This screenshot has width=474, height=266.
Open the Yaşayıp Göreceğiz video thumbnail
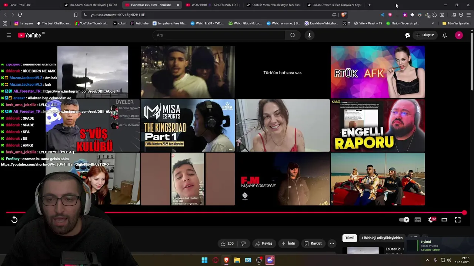click(x=283, y=179)
